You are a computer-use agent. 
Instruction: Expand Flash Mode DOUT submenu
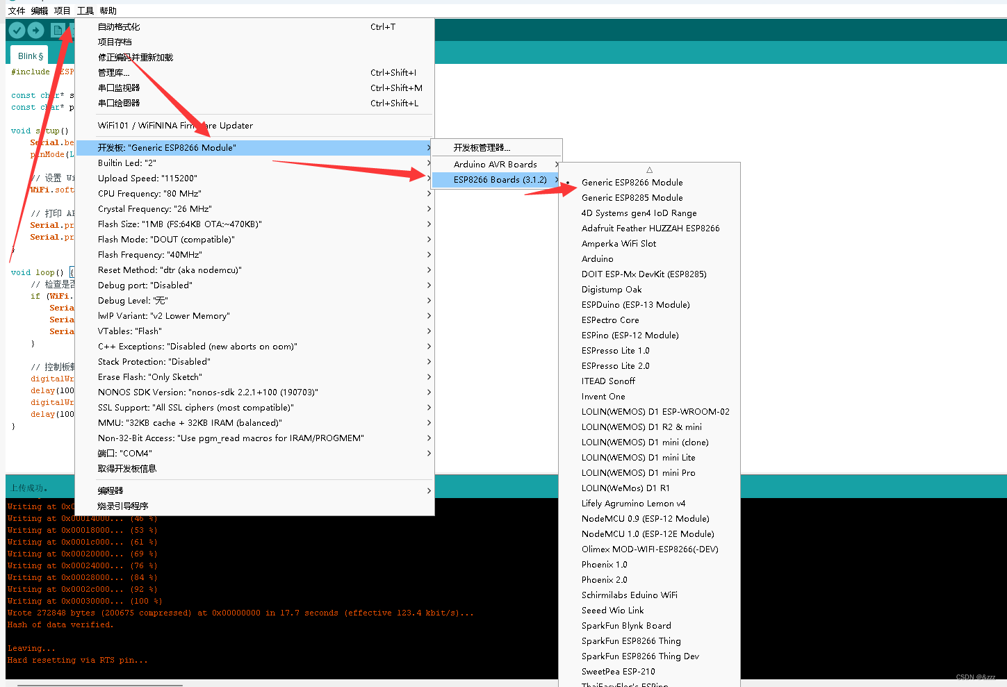coord(254,239)
